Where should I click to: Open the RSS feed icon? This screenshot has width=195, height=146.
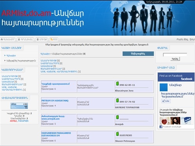pos(51,39)
